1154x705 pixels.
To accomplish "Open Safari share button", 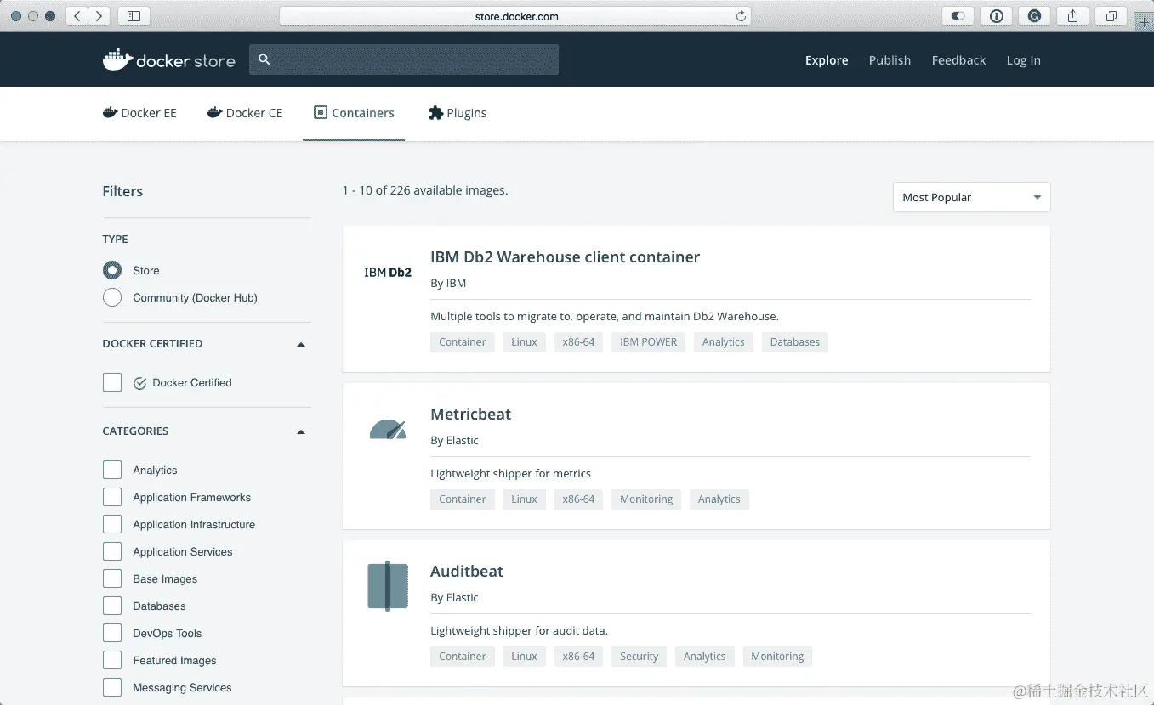I will [x=1073, y=16].
